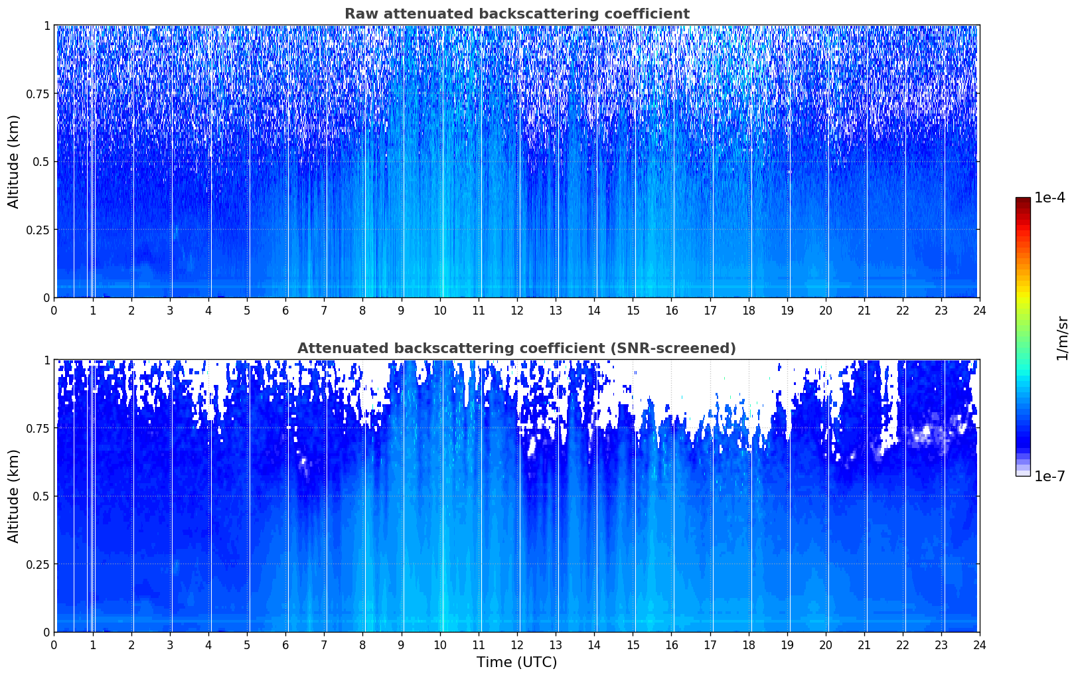Click the '1e-4' colorbar maximum label
This screenshot has height=677, width=1076.
tap(1049, 198)
